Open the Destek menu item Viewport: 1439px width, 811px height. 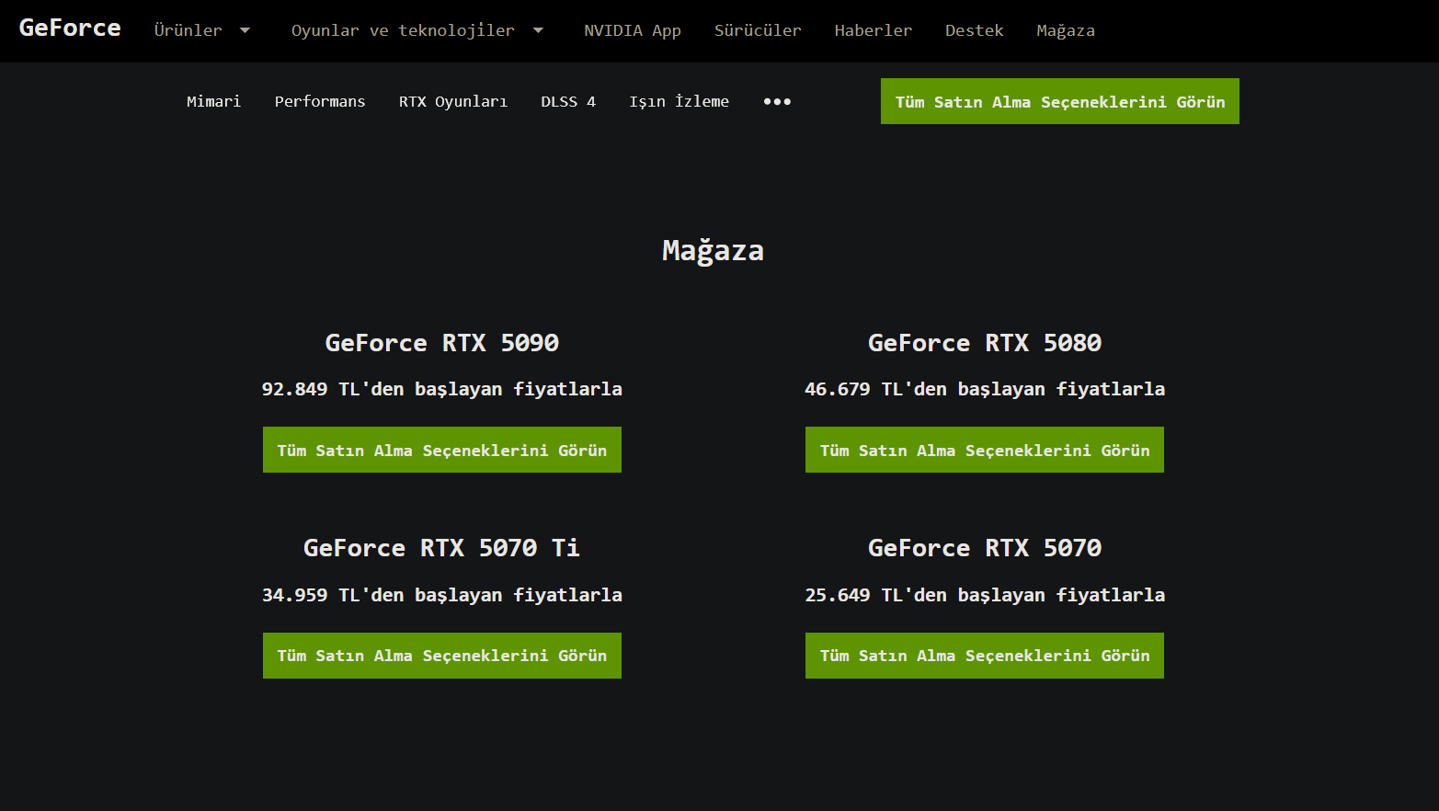(x=975, y=30)
